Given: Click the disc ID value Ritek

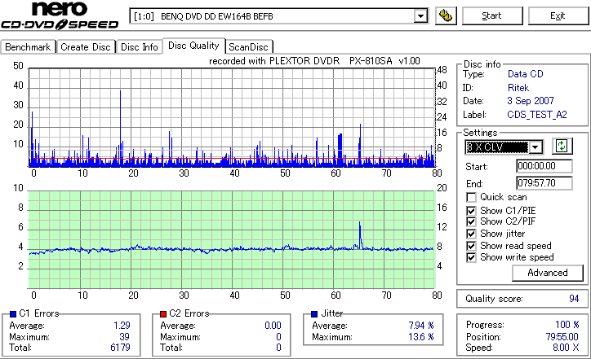Looking at the screenshot, I should [x=518, y=88].
